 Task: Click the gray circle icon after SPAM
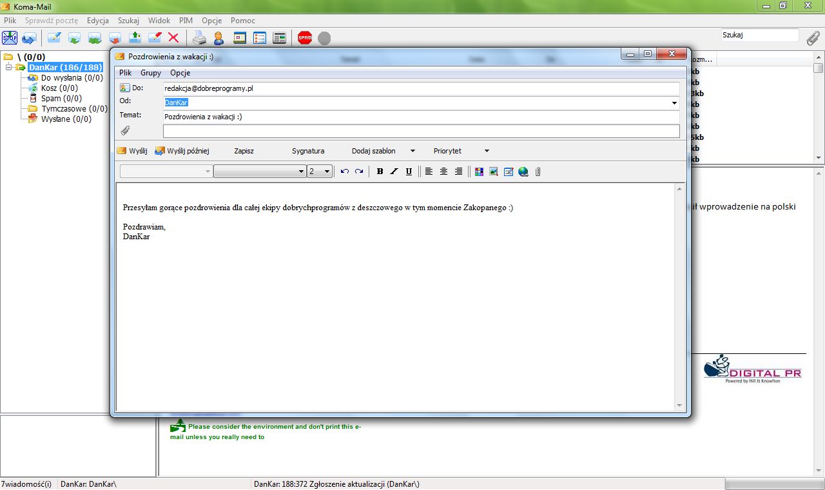tap(324, 39)
